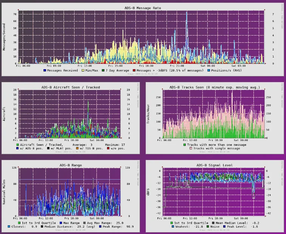Open the ADS-B Aircraft Seen / Tracked graph

tap(71, 118)
